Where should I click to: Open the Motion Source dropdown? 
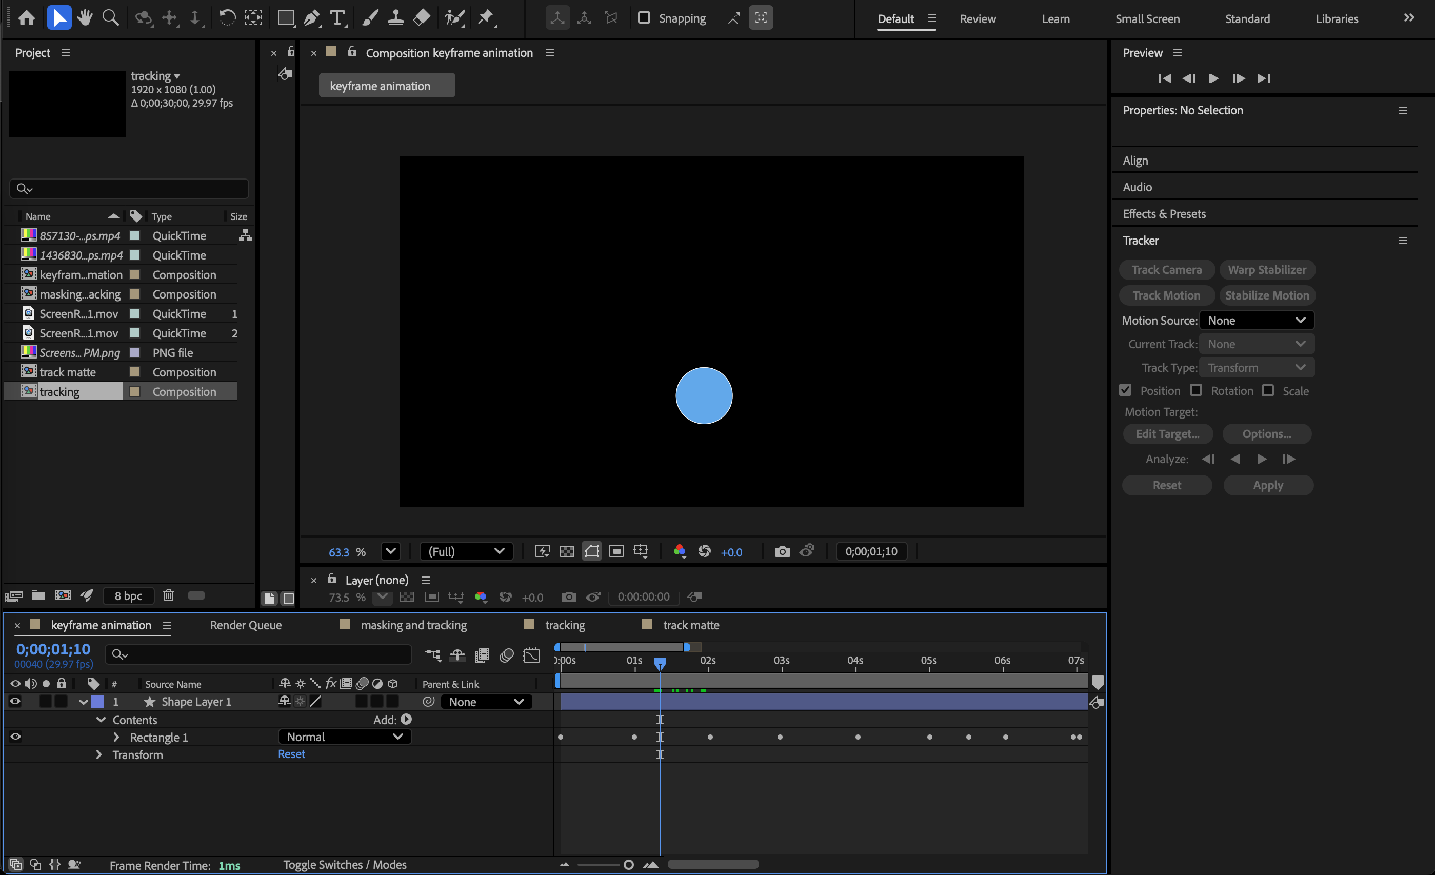click(x=1256, y=321)
